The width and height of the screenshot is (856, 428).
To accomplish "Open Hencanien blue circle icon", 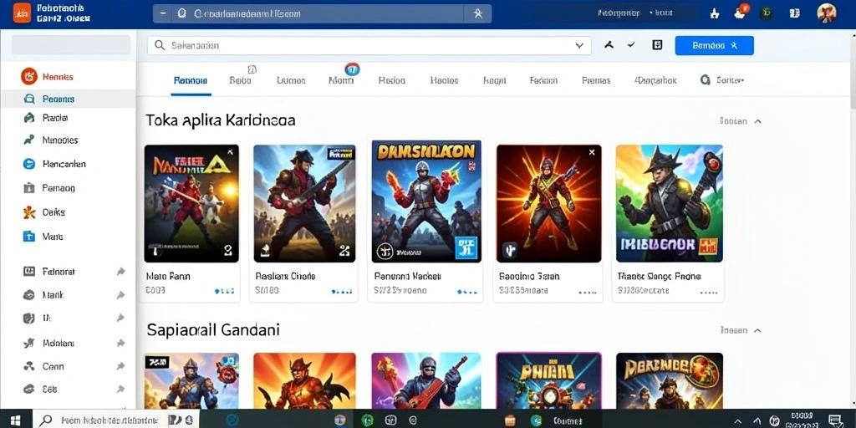I will 29,164.
